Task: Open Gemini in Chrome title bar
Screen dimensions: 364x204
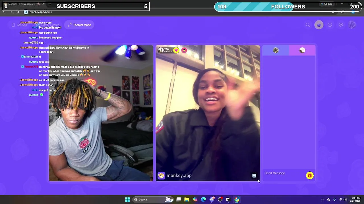Action: [326, 4]
